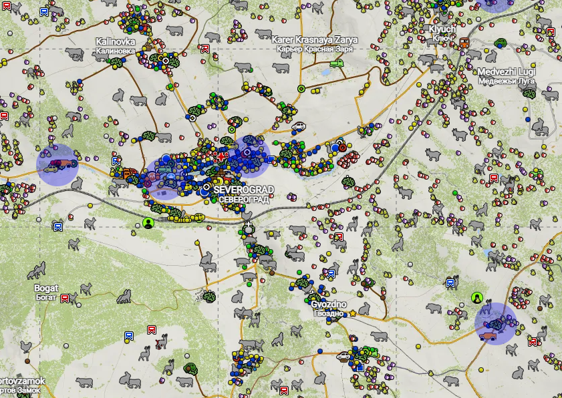
Task: Select the SEVEROGRAD city label
Action: pos(244,194)
